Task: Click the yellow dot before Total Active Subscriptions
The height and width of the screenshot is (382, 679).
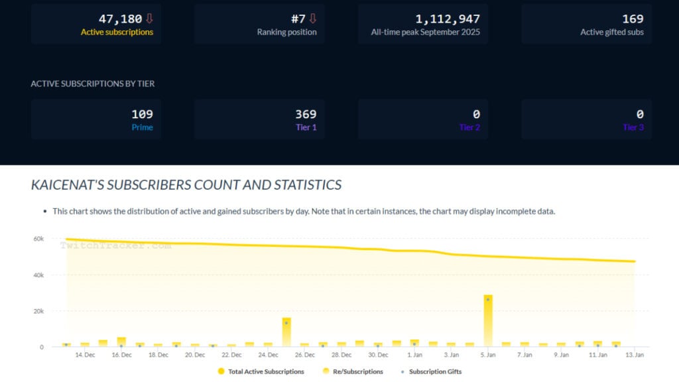Action: 221,371
